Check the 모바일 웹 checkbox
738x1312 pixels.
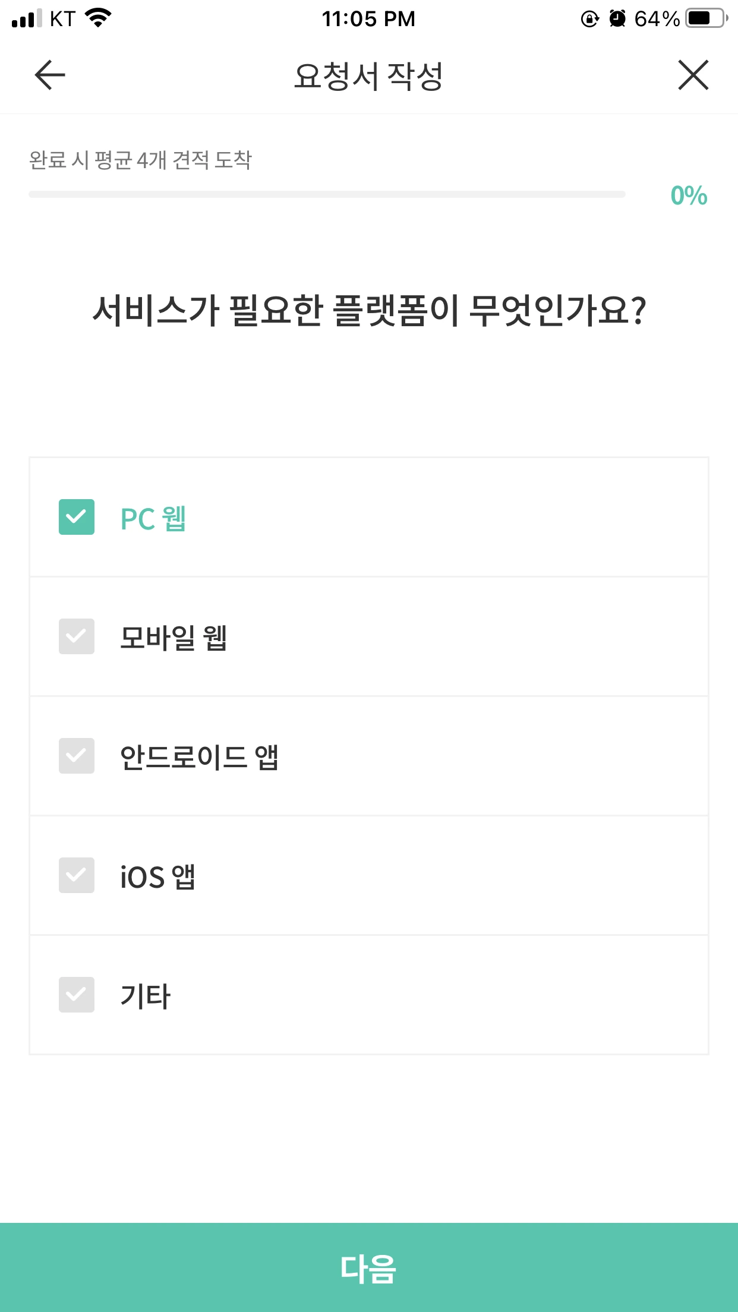(x=77, y=636)
